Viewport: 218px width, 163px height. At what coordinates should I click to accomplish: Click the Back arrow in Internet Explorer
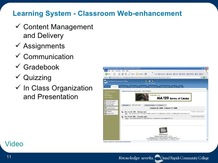(x=106, y=74)
